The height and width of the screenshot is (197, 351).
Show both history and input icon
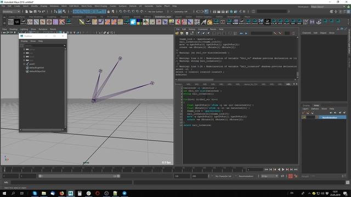coord(224,33)
